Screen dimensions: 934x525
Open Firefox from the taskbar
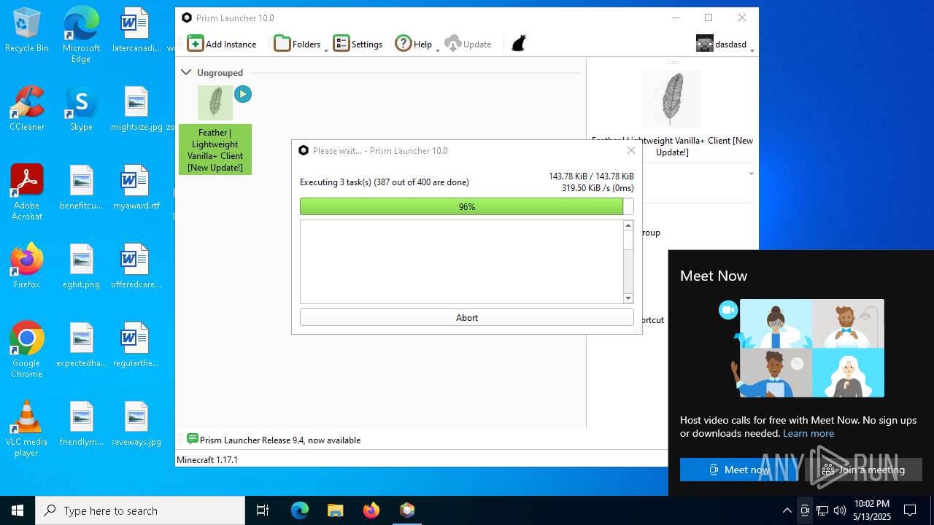pos(371,510)
